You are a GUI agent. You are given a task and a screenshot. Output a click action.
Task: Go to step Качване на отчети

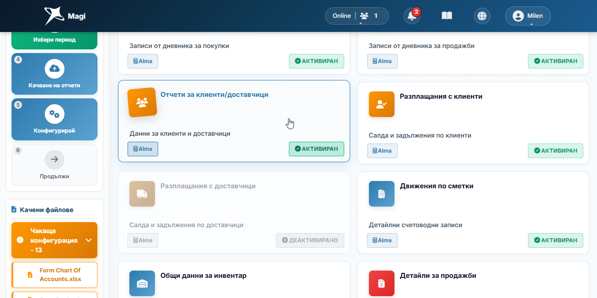point(54,74)
